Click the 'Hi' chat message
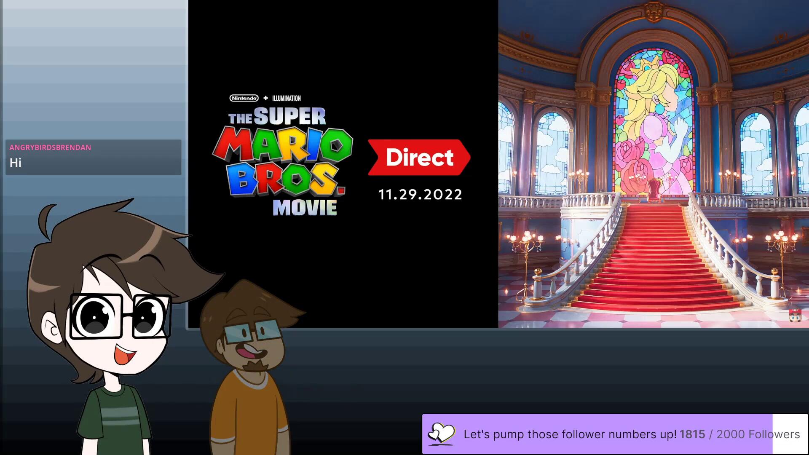The image size is (809, 455). [16, 163]
